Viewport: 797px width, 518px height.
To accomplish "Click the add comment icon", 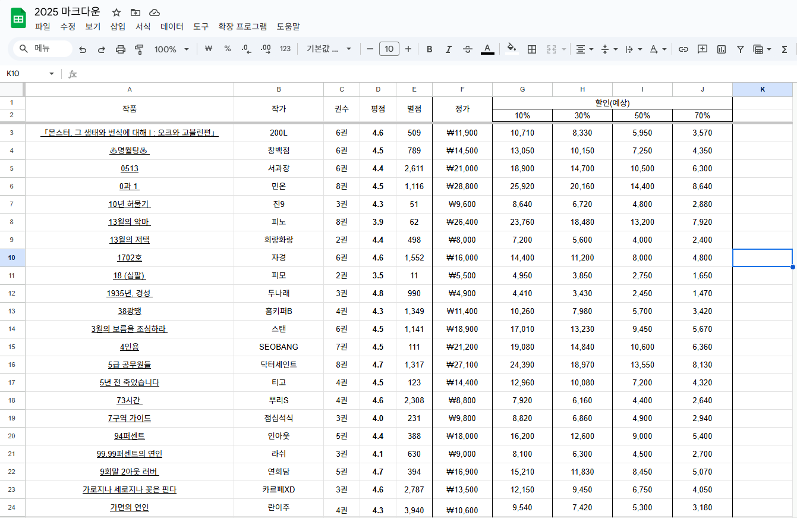I will pos(703,49).
